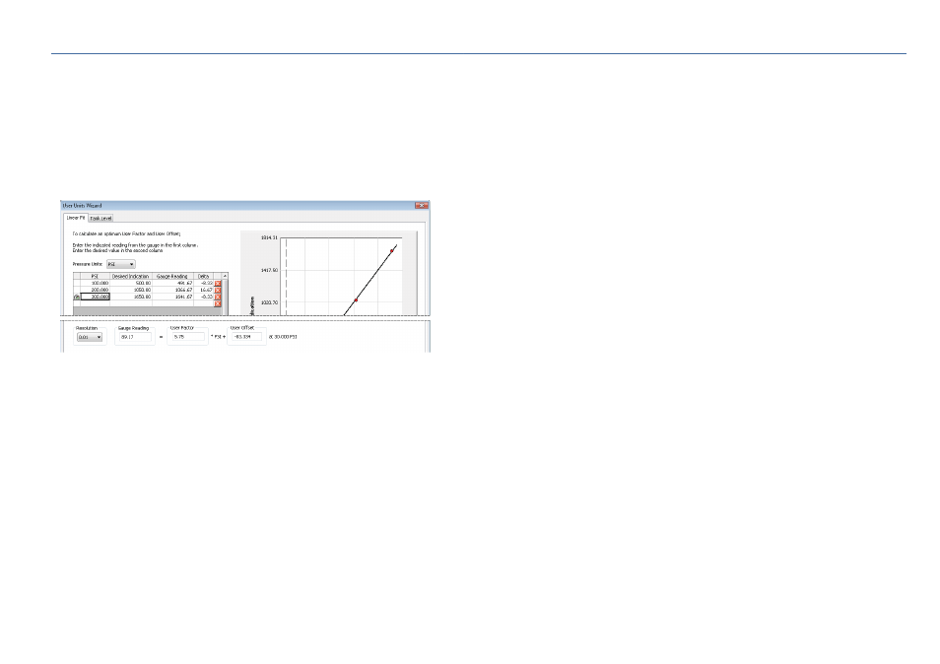Select the highlighted PSI cell in the third row

(x=95, y=297)
